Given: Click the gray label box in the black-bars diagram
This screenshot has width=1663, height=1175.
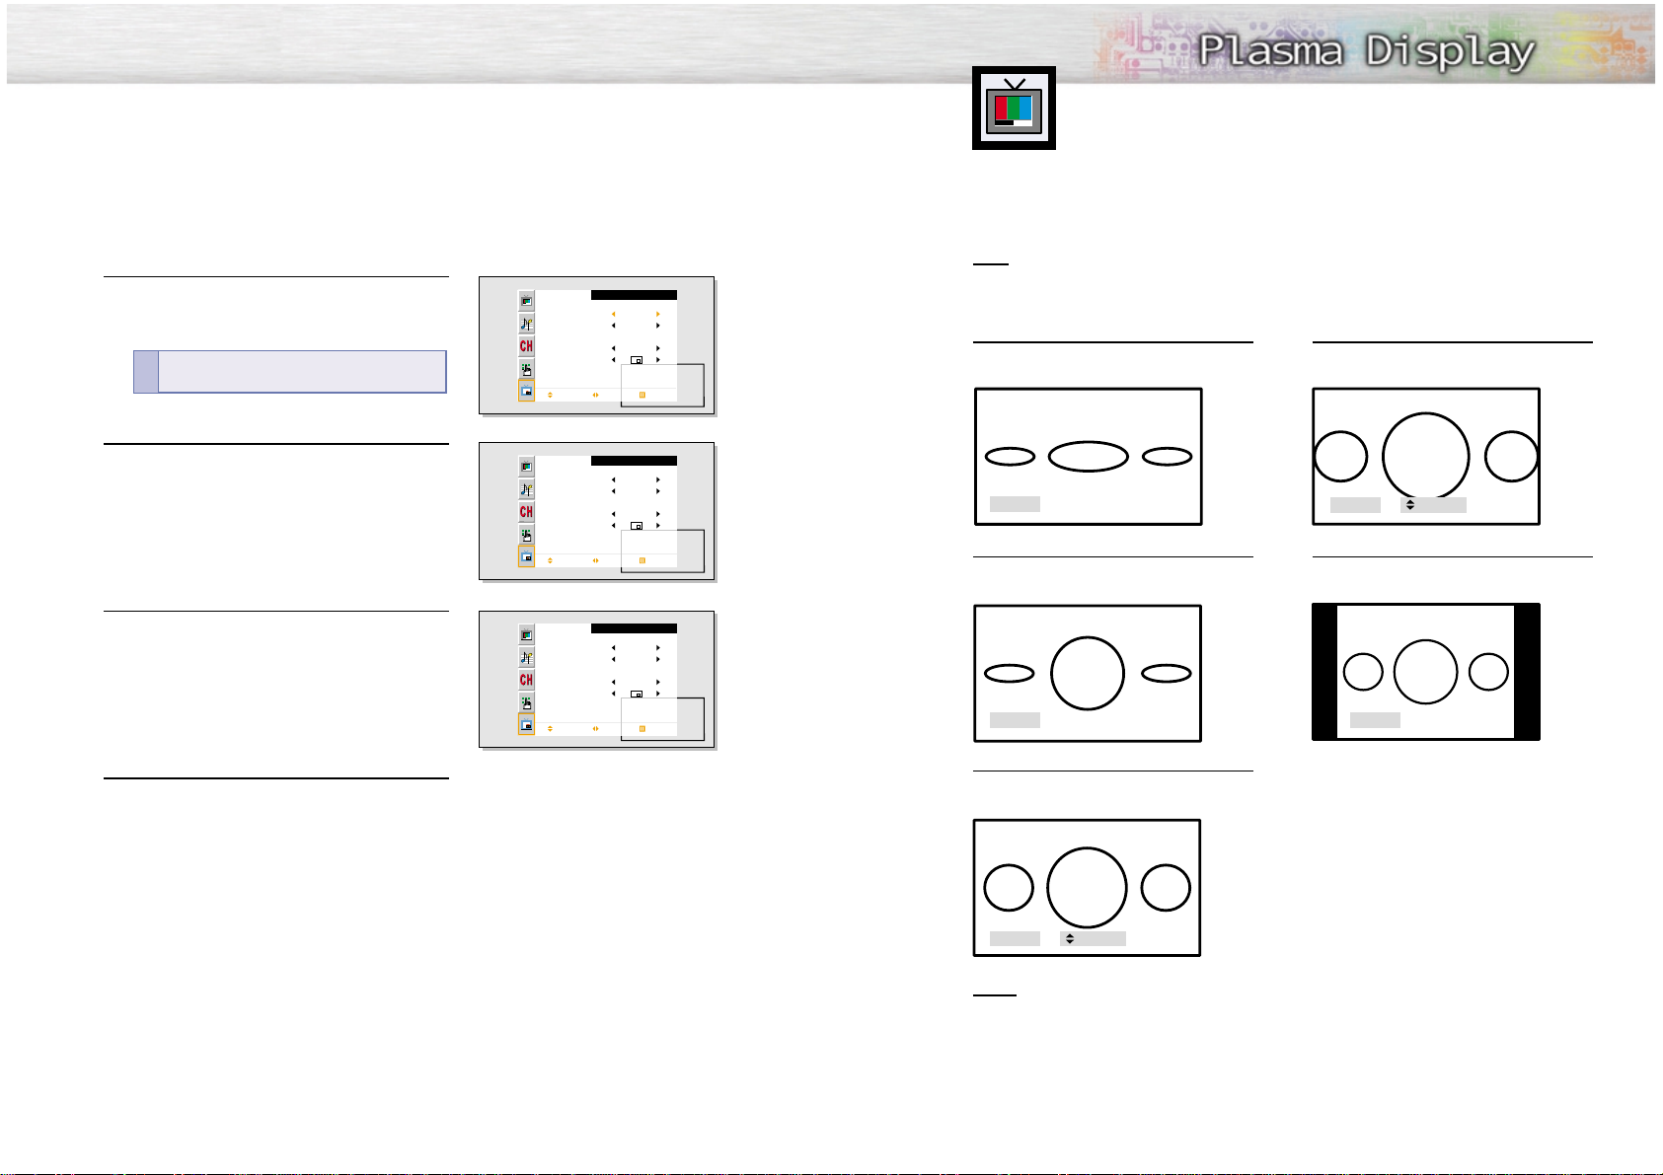Looking at the screenshot, I should [1375, 720].
